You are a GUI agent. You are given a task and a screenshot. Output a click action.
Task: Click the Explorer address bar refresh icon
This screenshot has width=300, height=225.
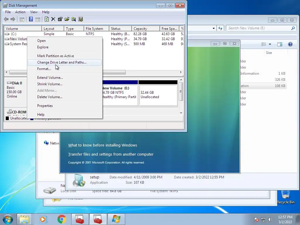click(220, 28)
